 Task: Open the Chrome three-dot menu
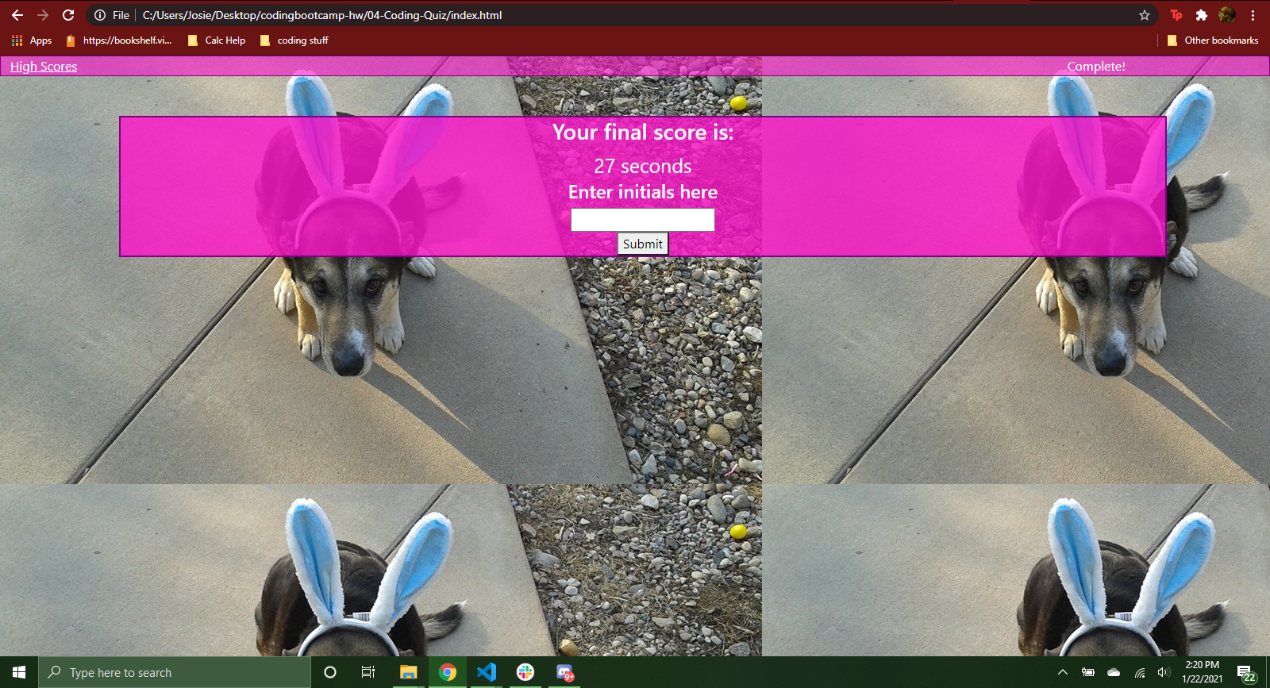1253,15
